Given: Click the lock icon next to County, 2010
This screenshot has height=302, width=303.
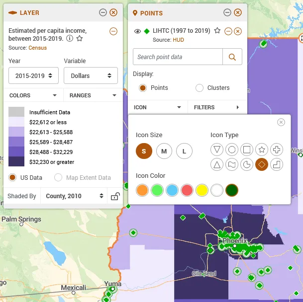Looking at the screenshot, I should click(x=115, y=196).
